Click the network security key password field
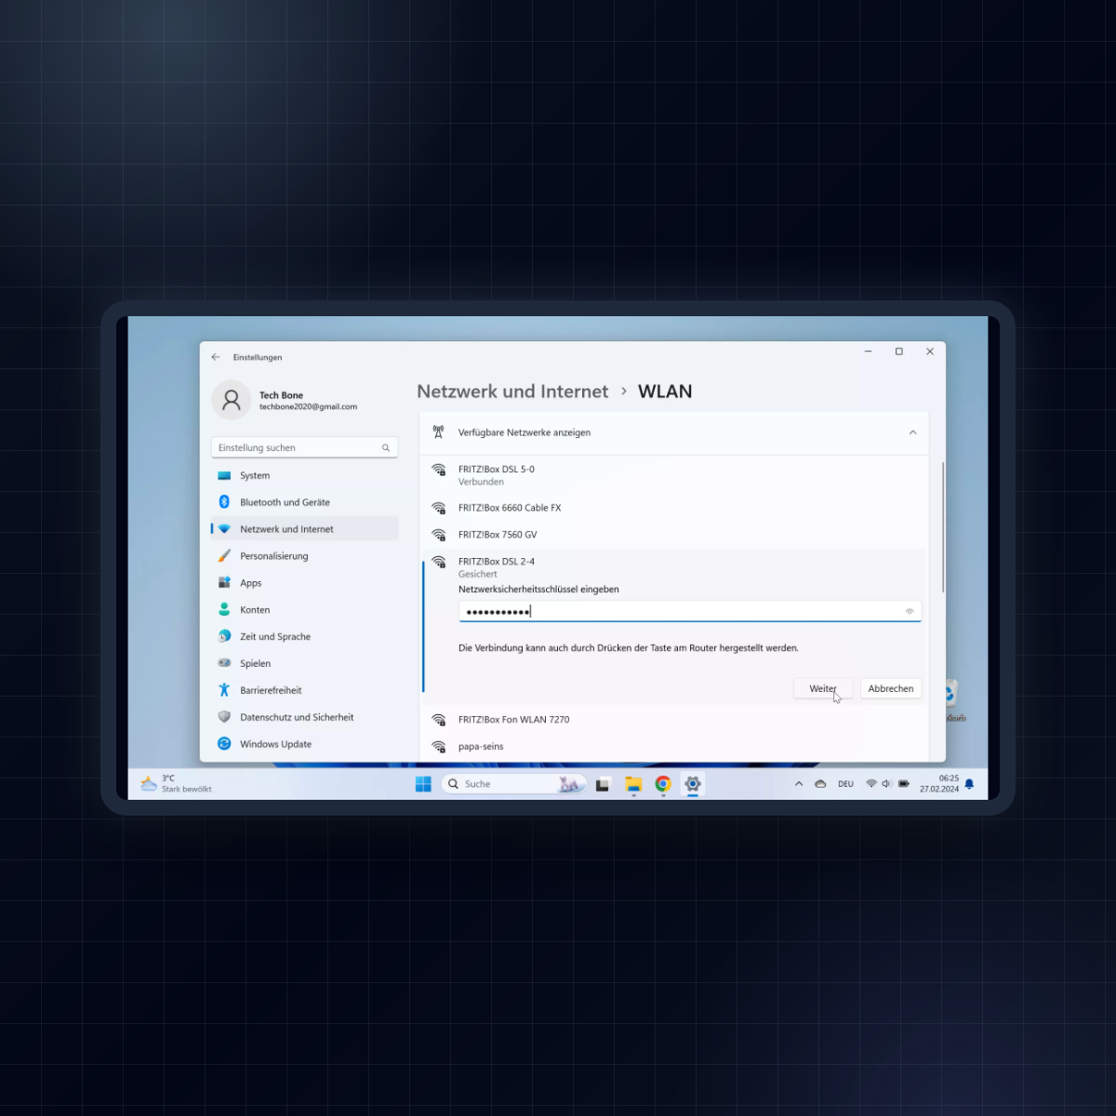 coord(689,611)
